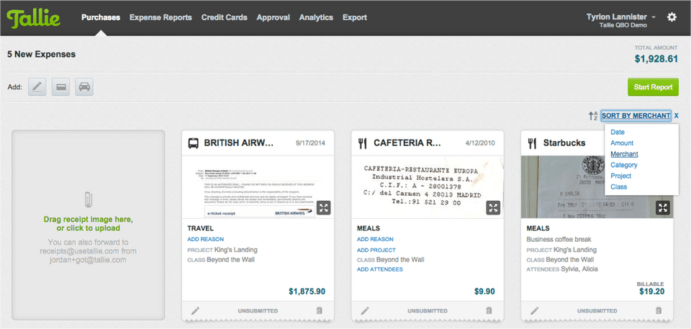Add credit card expense icon
The image size is (691, 329).
pyautogui.click(x=60, y=87)
